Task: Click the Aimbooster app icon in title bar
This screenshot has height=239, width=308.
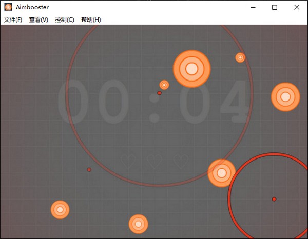Action: pyautogui.click(x=8, y=7)
